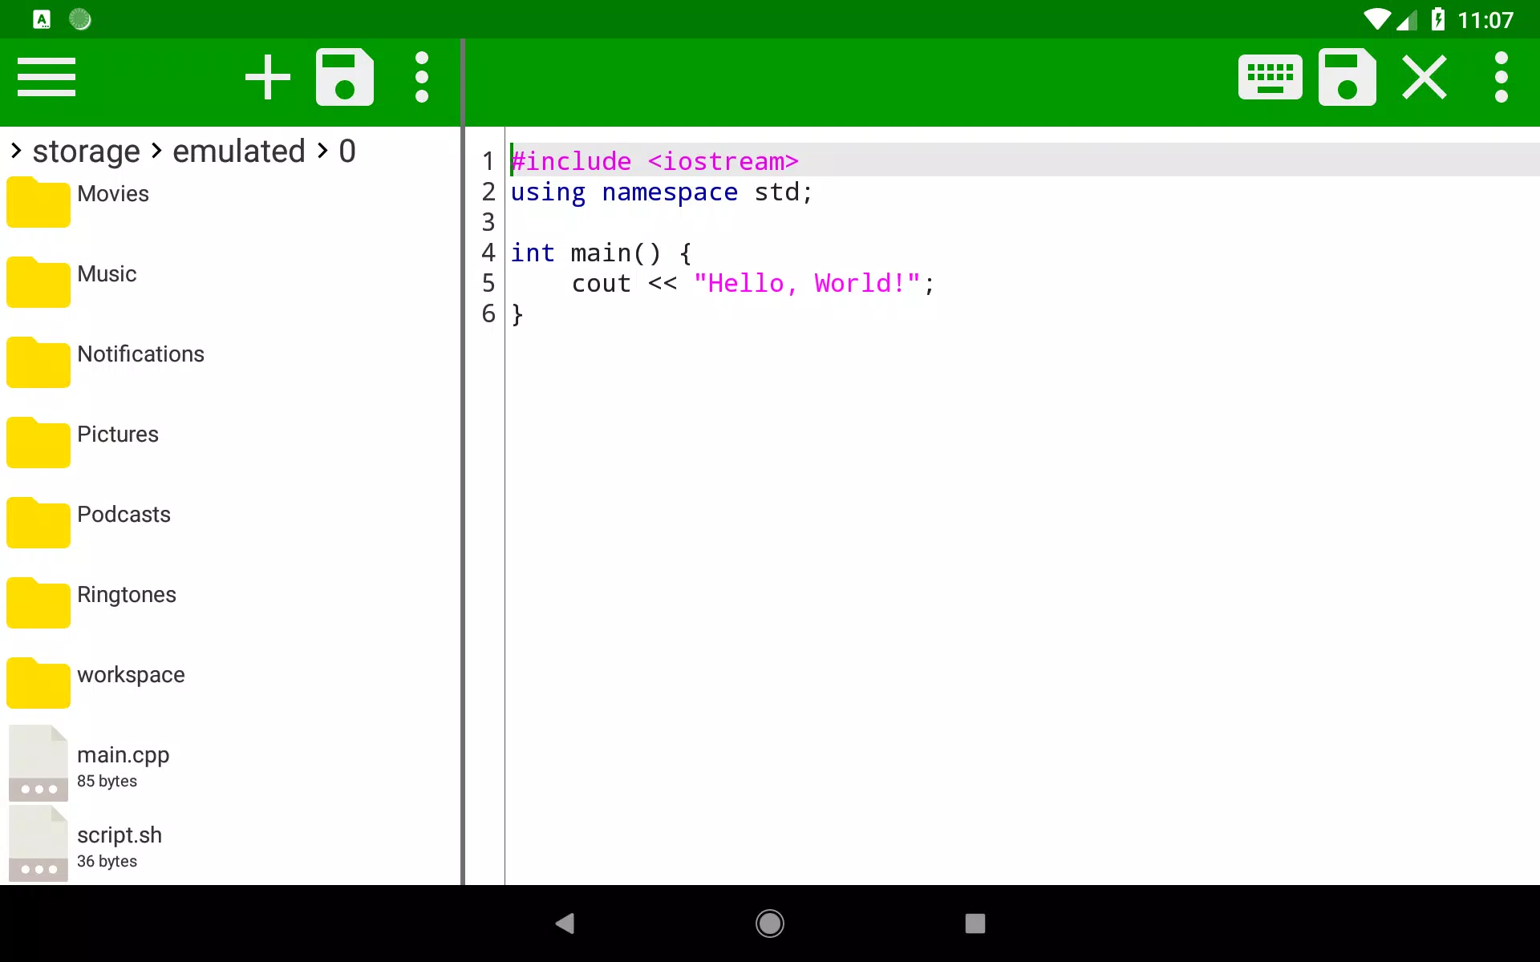
Task: Click the Movies folder icon
Action: (38, 202)
